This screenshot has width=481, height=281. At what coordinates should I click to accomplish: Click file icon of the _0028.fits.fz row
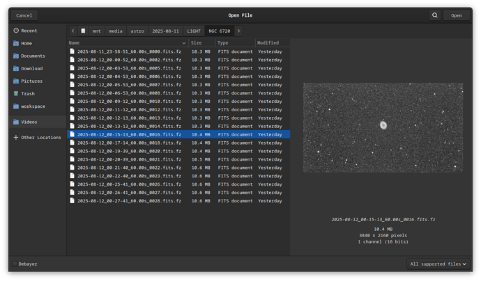[x=72, y=200]
